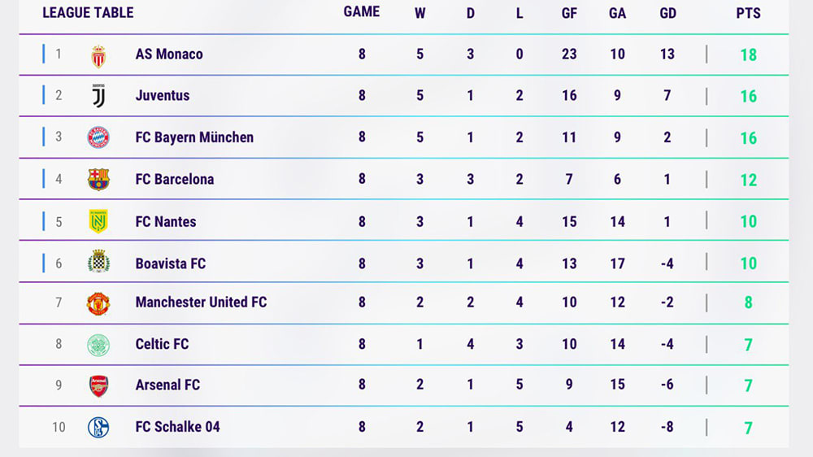Click the Celtic FC badge
The width and height of the screenshot is (813, 457).
click(98, 345)
